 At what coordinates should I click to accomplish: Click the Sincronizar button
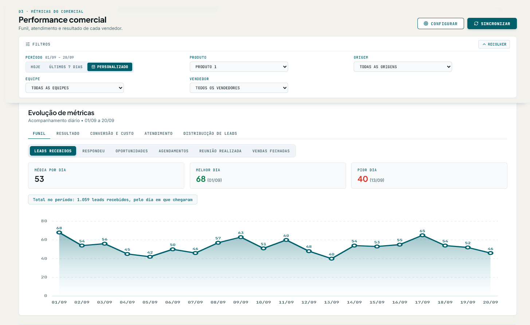(492, 23)
